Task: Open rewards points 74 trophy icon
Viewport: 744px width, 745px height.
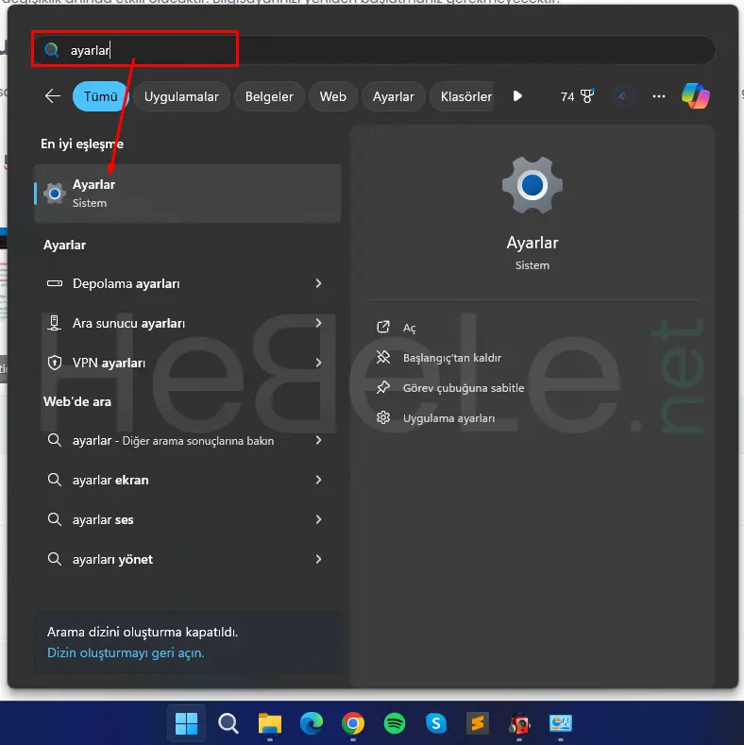Action: click(x=577, y=96)
